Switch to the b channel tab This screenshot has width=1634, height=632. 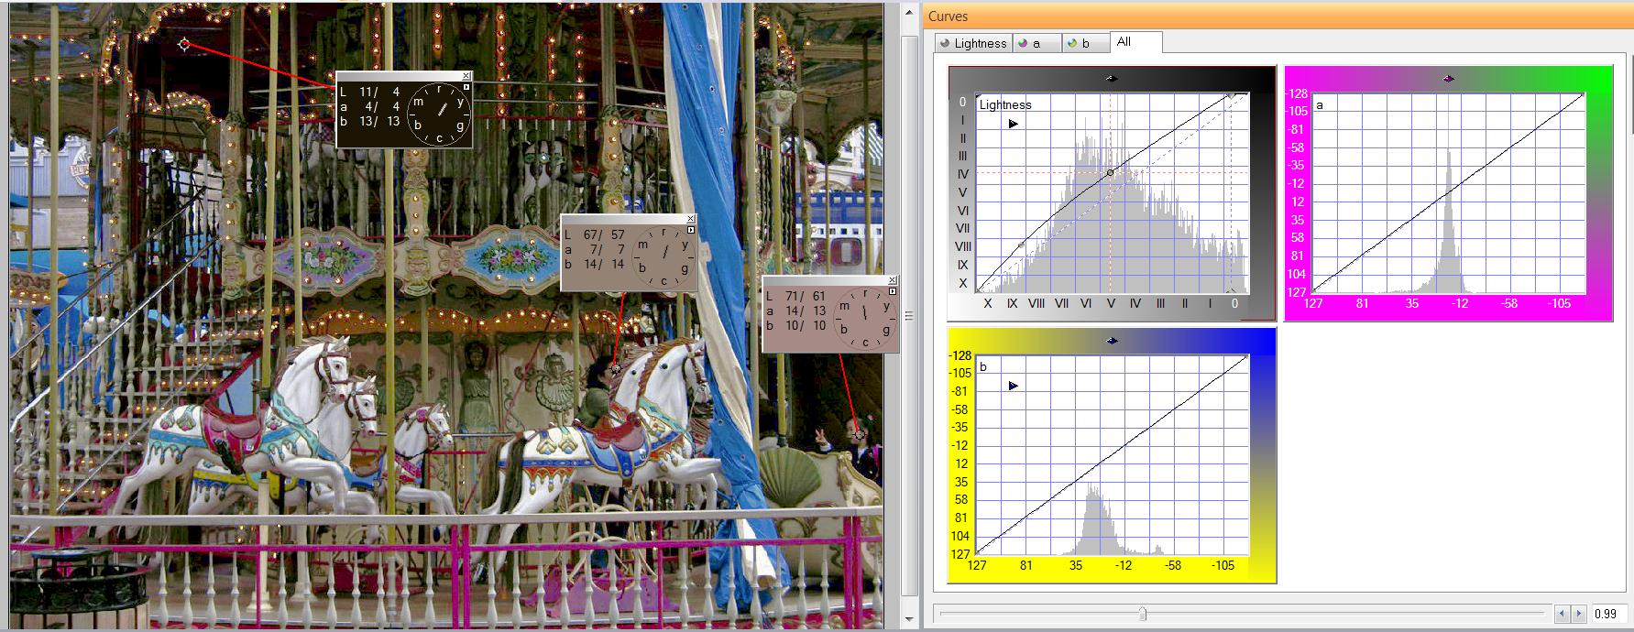(x=1086, y=43)
